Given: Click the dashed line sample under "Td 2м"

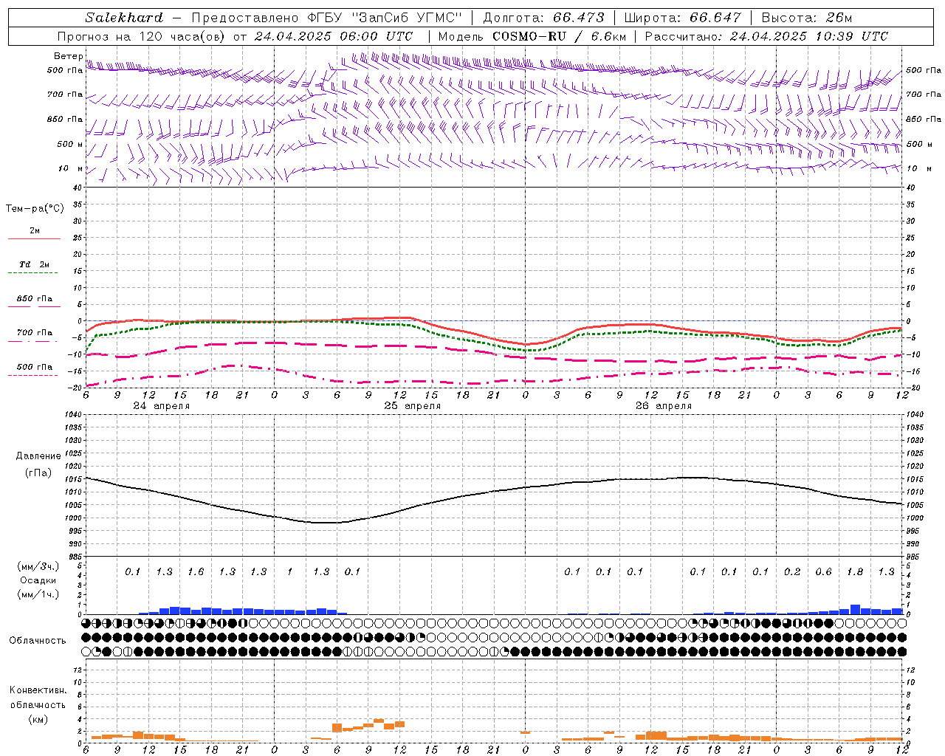Looking at the screenshot, I should [32, 273].
